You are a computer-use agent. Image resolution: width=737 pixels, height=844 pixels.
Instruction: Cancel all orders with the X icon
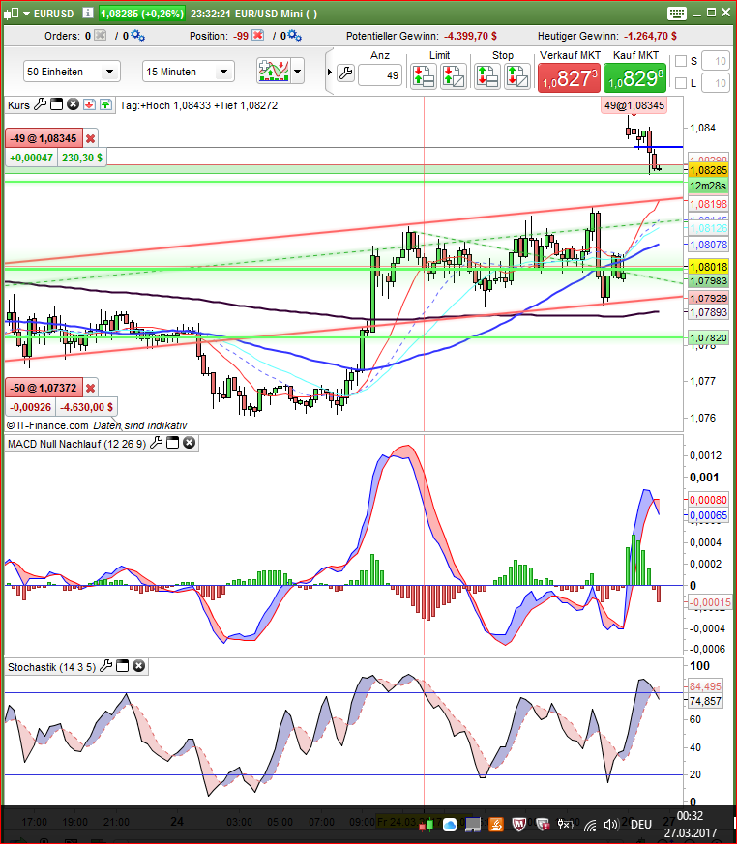(x=101, y=36)
